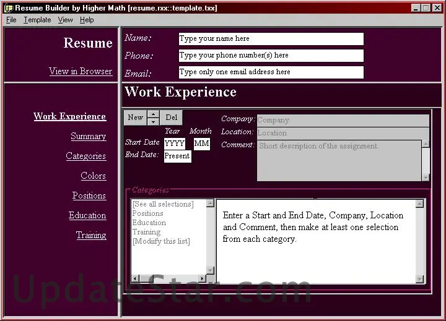Screen dimensions: 446x321
Task: Choose [Modify this list] in categories
Action: coord(161,241)
